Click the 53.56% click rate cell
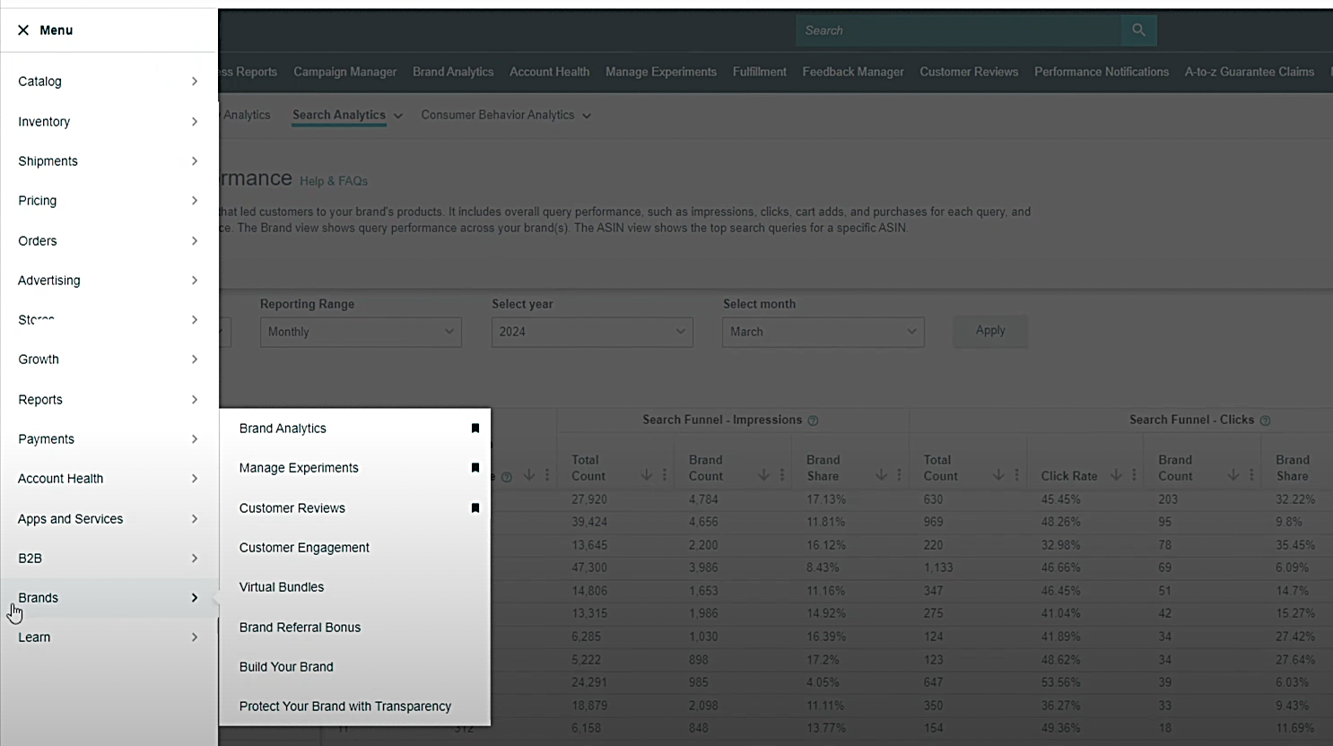 [1060, 682]
